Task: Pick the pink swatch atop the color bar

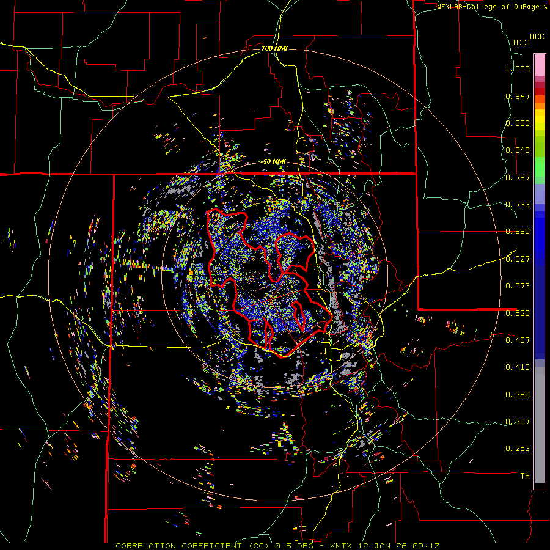Action: pyautogui.click(x=540, y=65)
